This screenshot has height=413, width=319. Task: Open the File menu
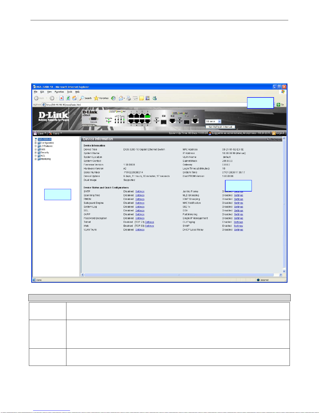[x=36, y=92]
